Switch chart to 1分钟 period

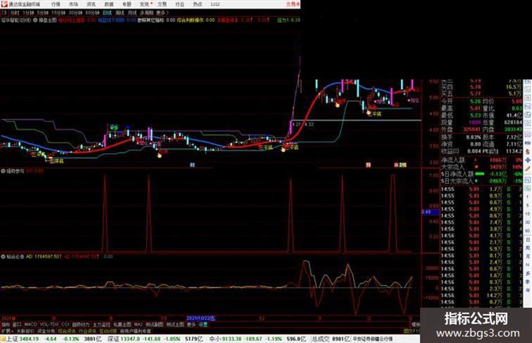(x=28, y=13)
